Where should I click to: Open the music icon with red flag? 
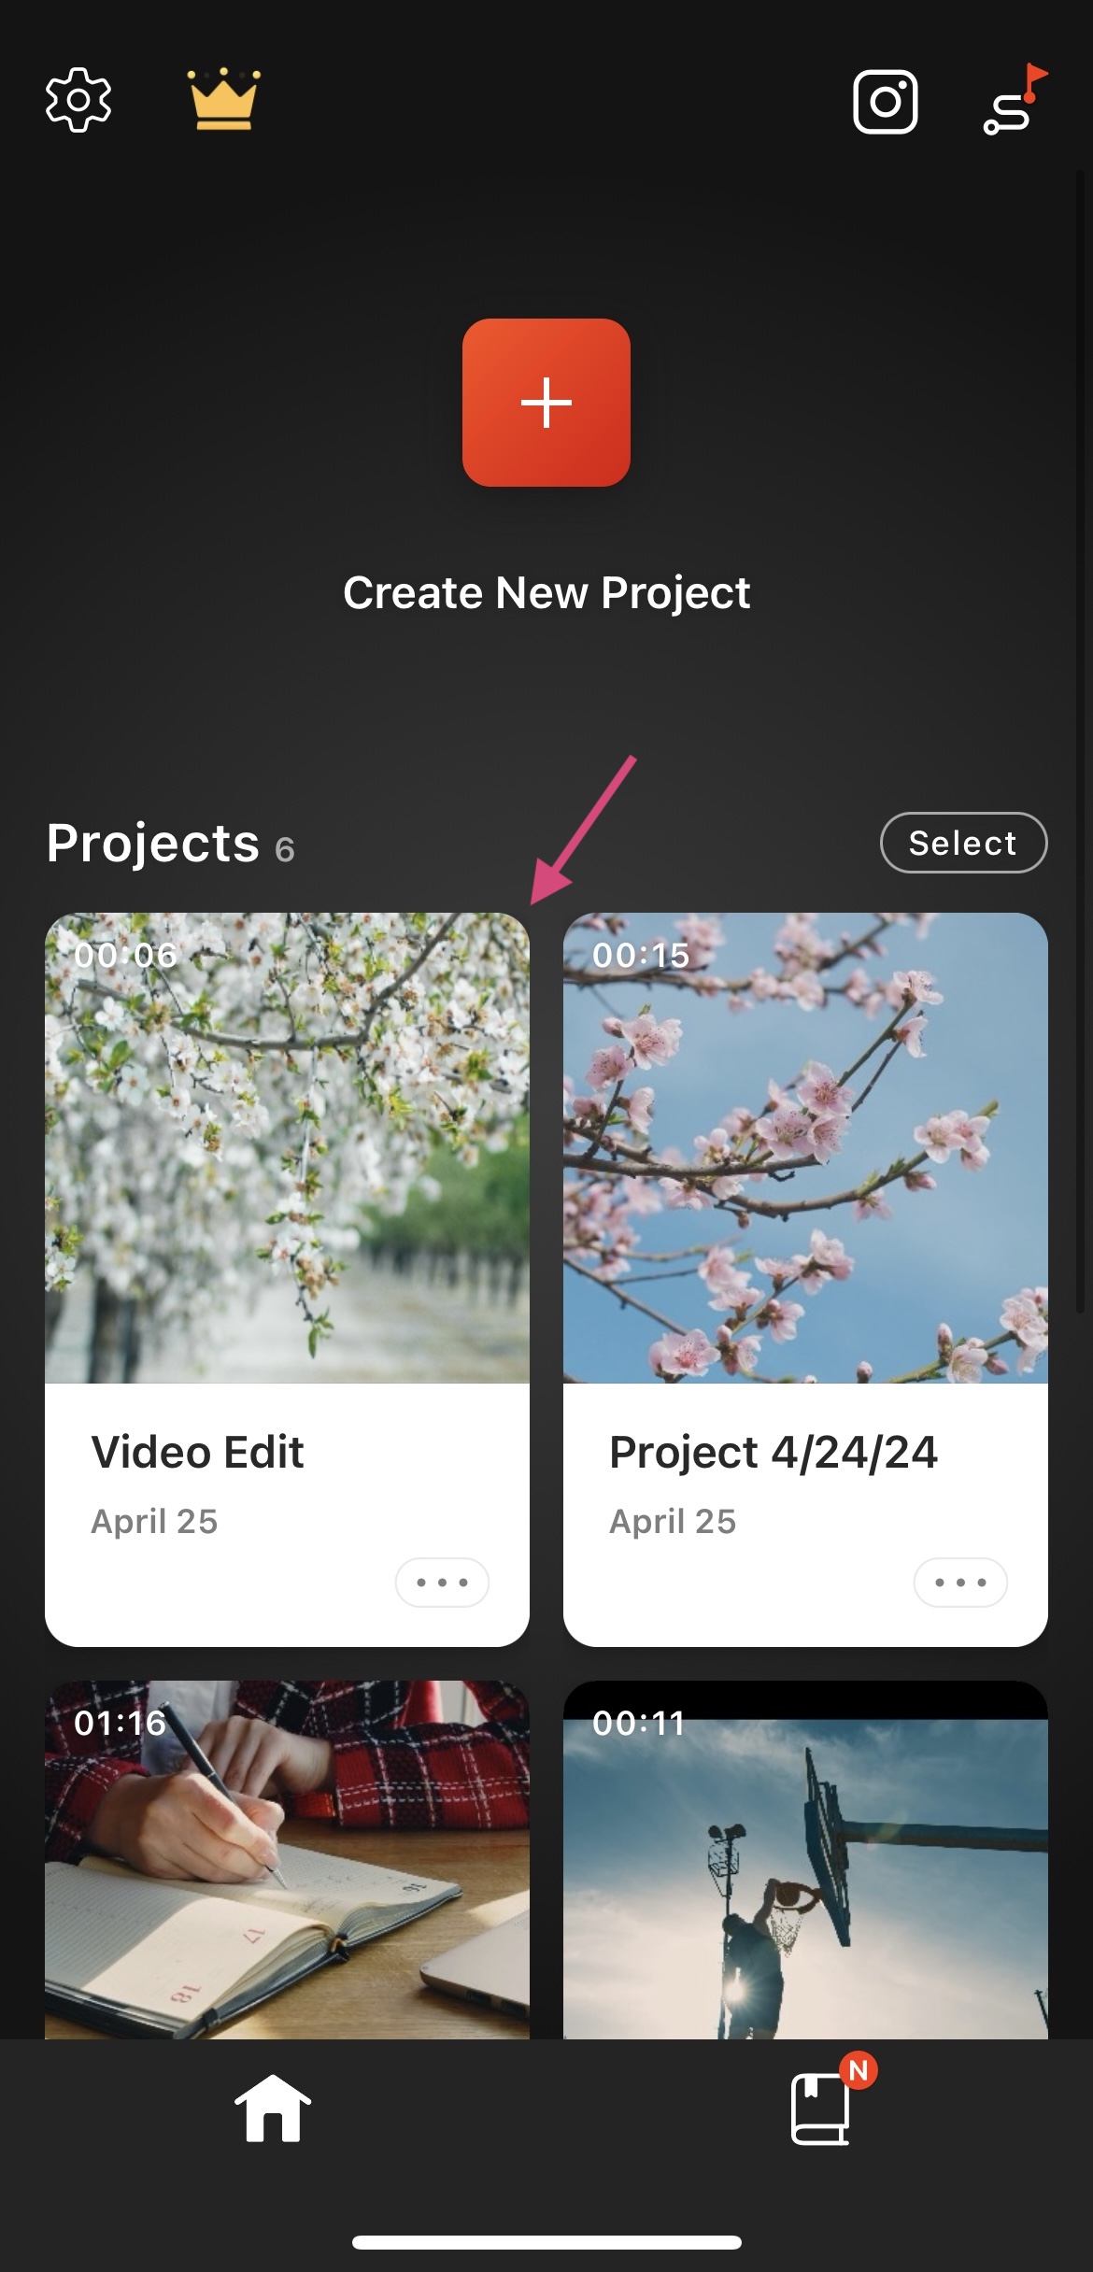click(1015, 100)
